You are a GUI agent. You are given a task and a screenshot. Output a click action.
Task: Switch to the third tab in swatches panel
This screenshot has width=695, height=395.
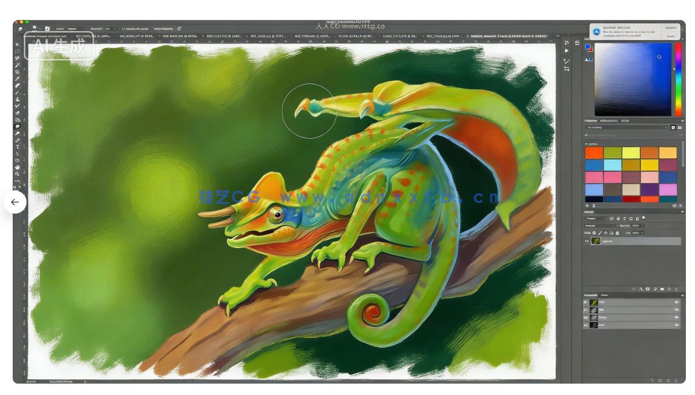[x=625, y=120]
